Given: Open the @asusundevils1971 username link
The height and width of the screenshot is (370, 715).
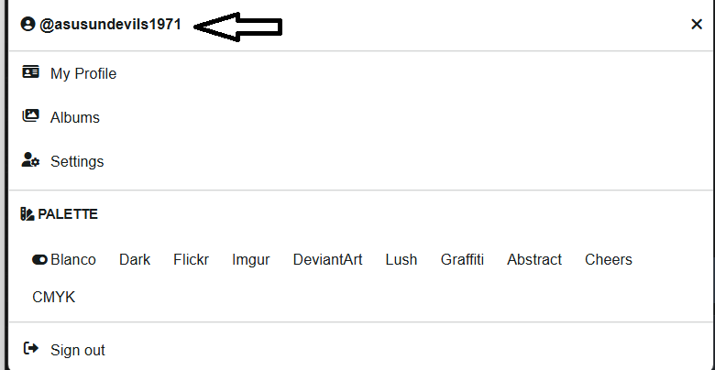Looking at the screenshot, I should [110, 24].
